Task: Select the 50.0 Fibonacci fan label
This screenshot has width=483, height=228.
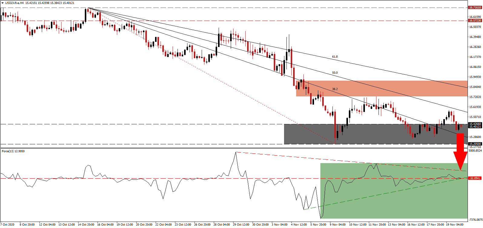Action: tap(335, 73)
